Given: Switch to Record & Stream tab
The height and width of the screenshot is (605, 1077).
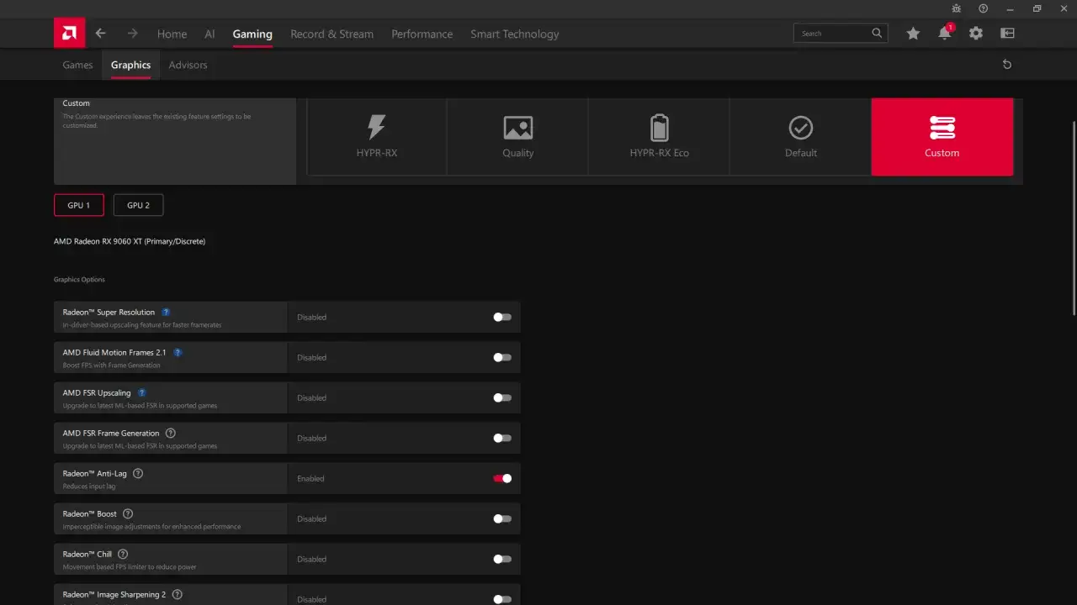Looking at the screenshot, I should 332,34.
